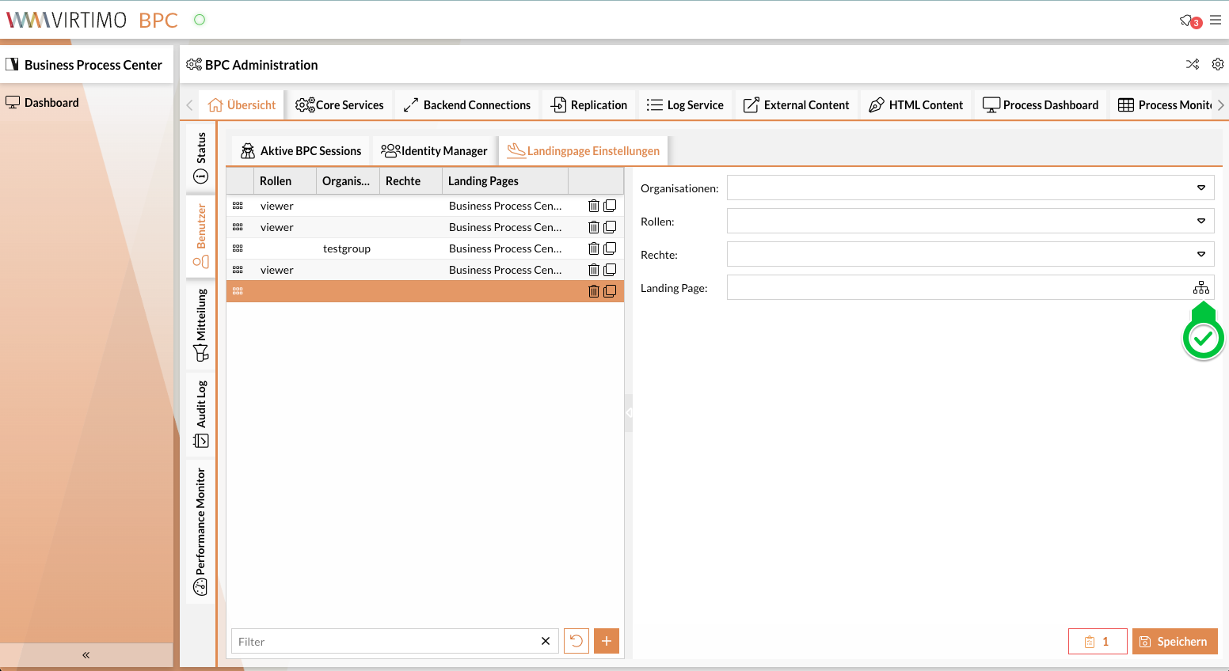Image resolution: width=1229 pixels, height=671 pixels.
Task: Expand the Organisationen dropdown
Action: [x=1200, y=188]
